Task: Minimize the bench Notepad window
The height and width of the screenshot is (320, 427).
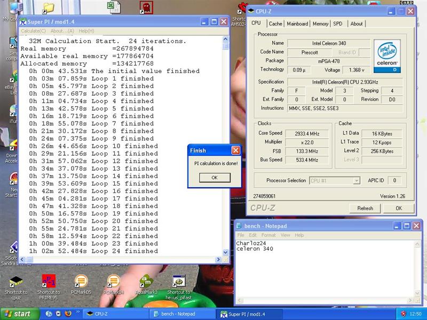Action: tap(397, 226)
